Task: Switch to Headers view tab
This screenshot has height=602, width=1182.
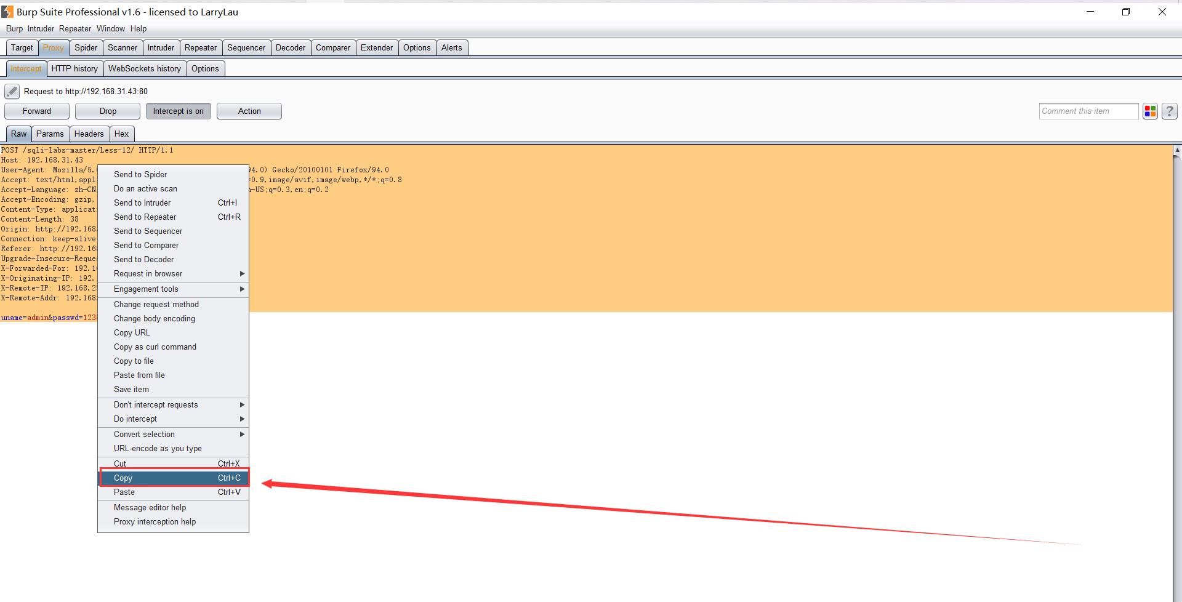Action: (x=89, y=134)
